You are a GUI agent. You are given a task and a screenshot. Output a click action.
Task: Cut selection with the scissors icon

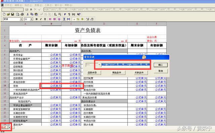[x=28, y=14]
